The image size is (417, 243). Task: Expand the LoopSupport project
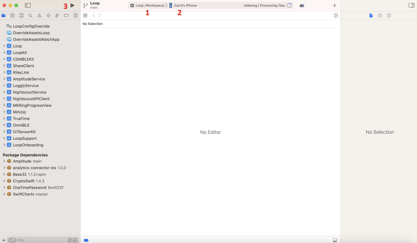tap(4, 138)
